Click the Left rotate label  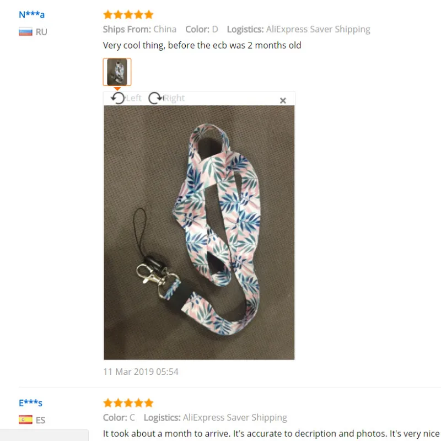pyautogui.click(x=133, y=98)
